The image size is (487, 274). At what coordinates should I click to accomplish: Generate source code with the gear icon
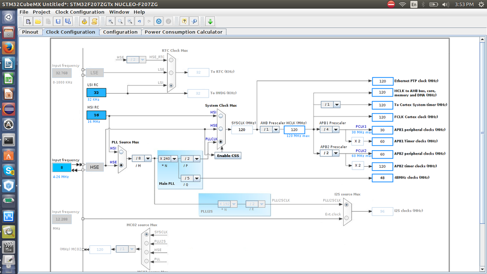click(x=84, y=21)
